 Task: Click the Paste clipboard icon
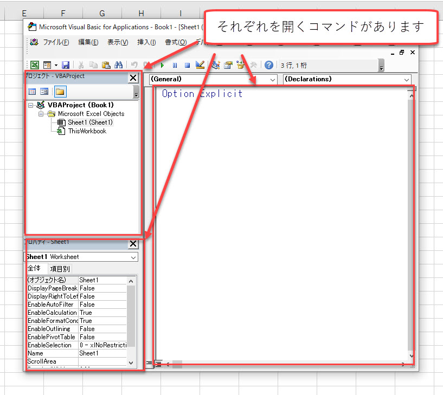(106, 65)
